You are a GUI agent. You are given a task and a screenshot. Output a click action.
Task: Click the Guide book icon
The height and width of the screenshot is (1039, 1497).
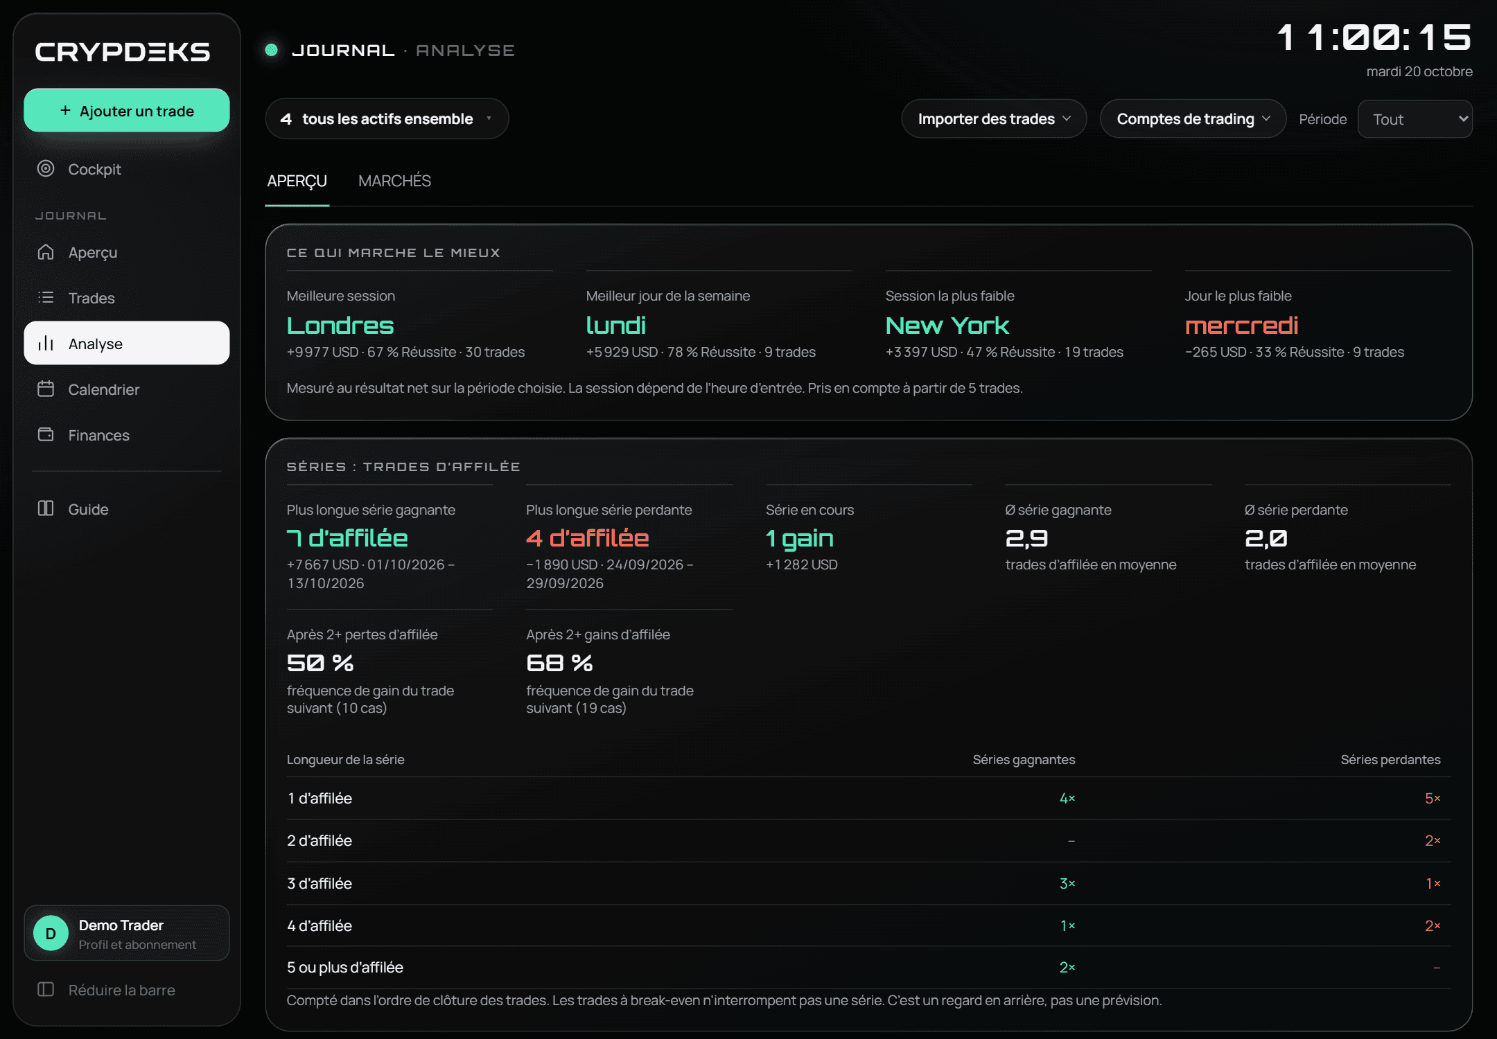point(46,508)
